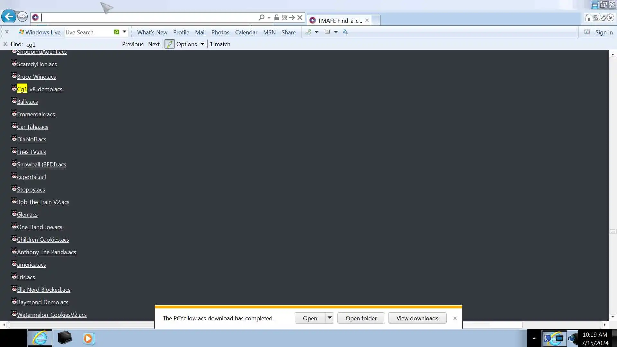
Task: Toggle the find highlight pen button
Action: pyautogui.click(x=169, y=44)
